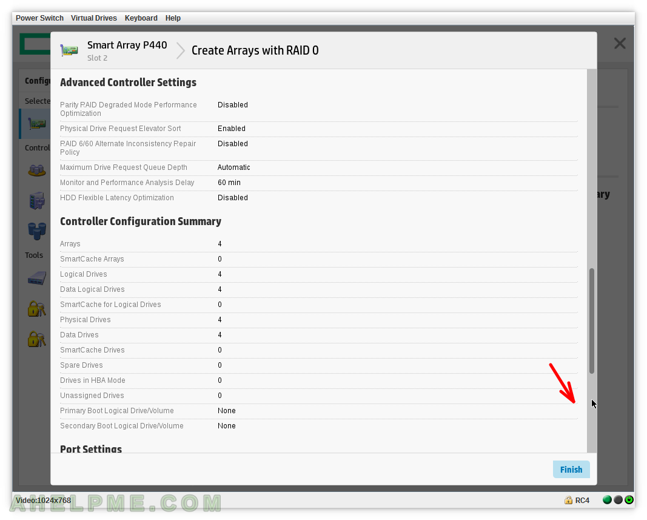Select the HDD Flexible Latency Optimization label
The width and height of the screenshot is (647, 520).
tap(117, 198)
